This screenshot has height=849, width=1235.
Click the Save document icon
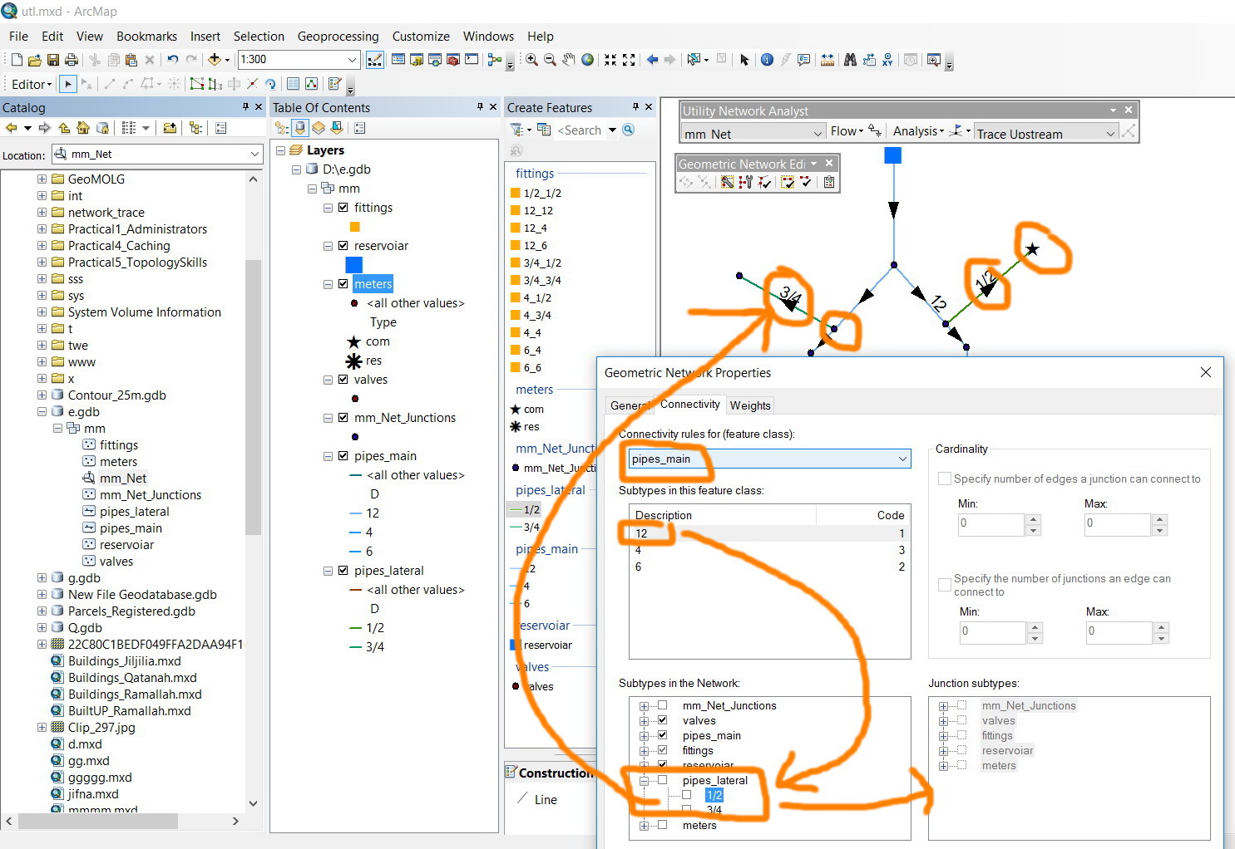click(x=53, y=60)
